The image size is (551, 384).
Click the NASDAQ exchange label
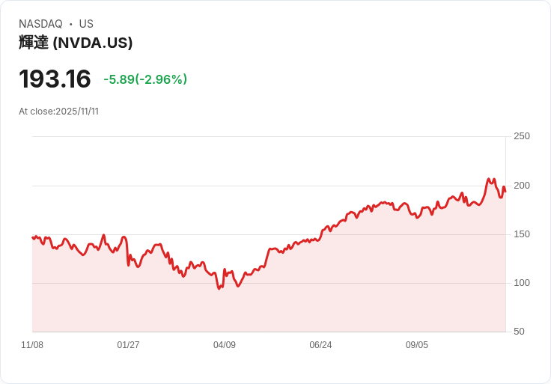pos(40,24)
